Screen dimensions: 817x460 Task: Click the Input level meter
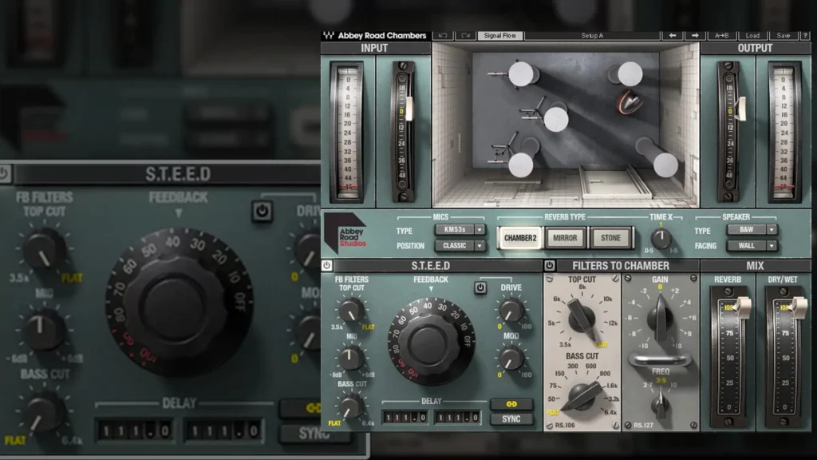[x=348, y=132]
